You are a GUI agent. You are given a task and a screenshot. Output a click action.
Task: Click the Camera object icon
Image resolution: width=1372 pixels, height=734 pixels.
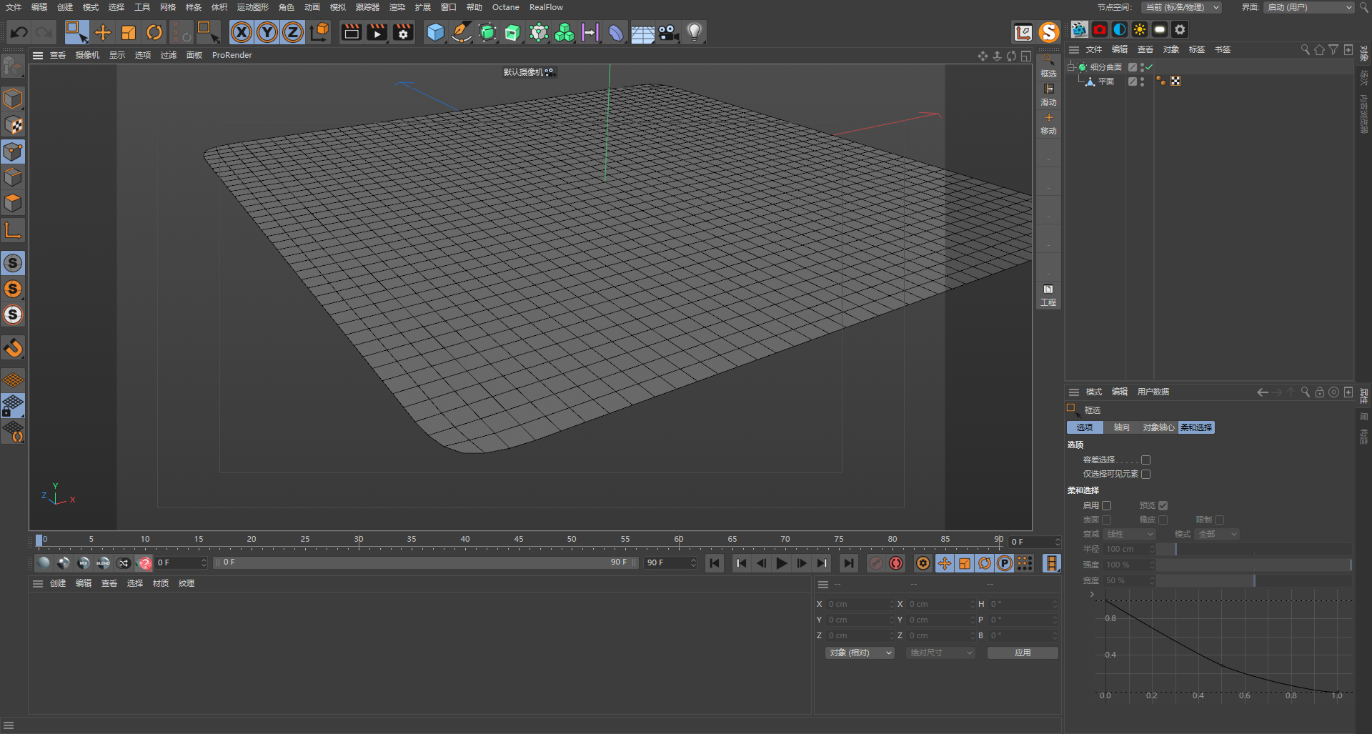pyautogui.click(x=668, y=32)
